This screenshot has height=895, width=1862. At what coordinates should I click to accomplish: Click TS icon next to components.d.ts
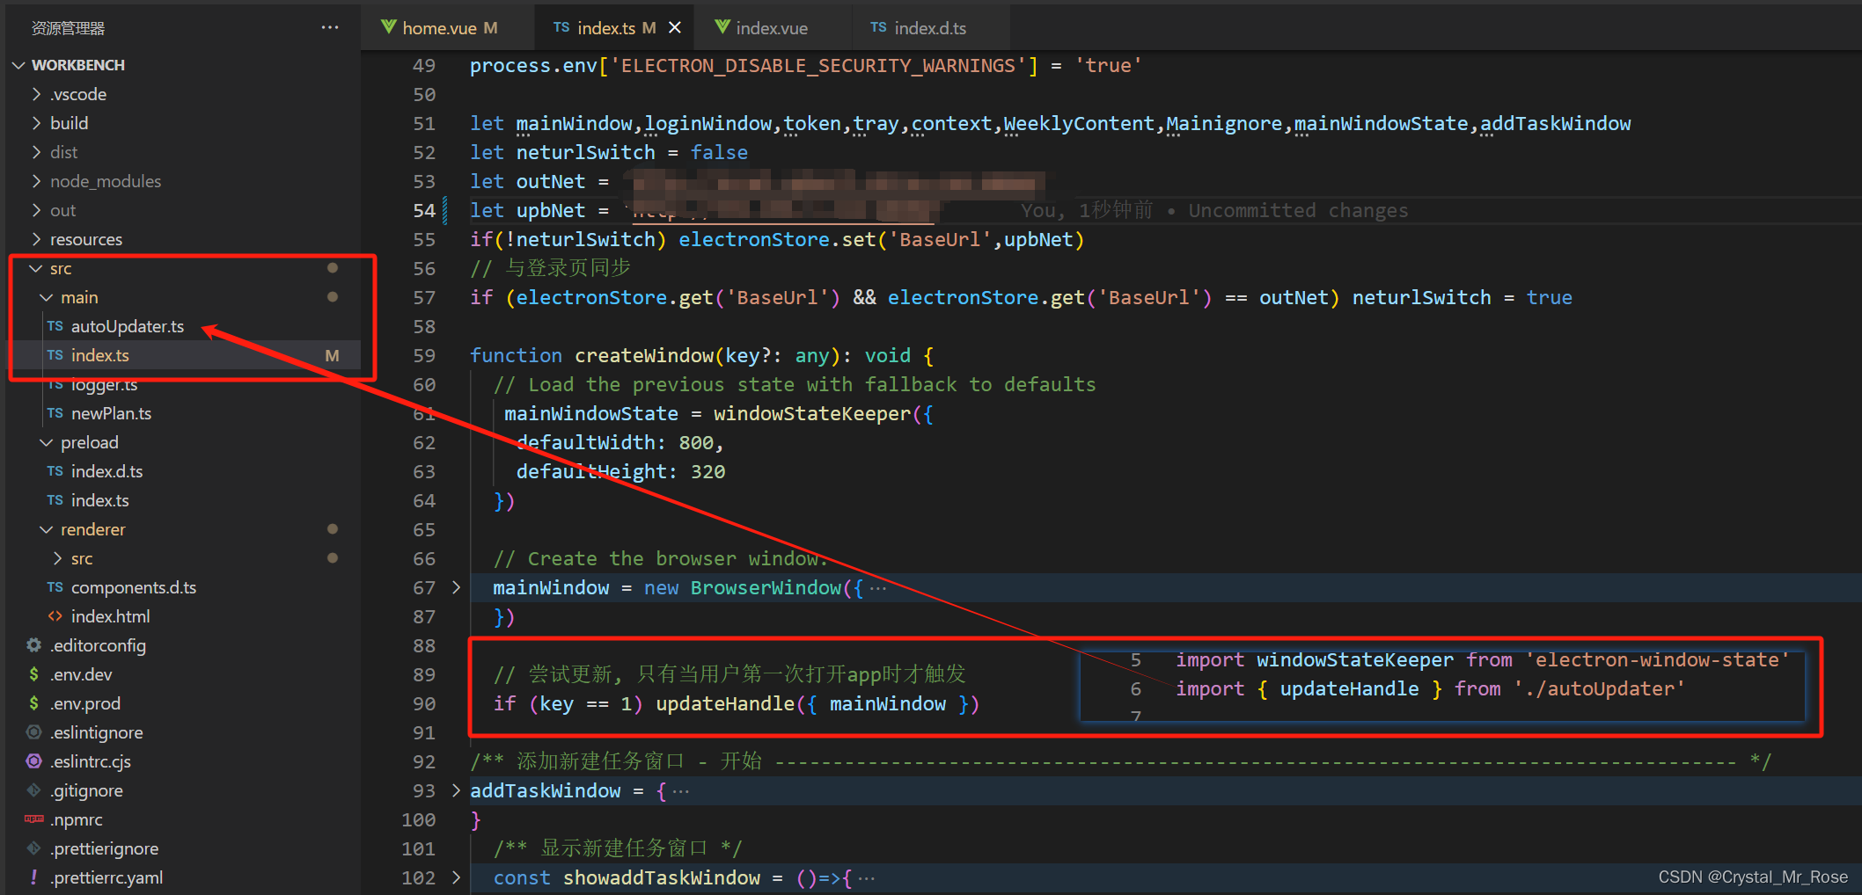[x=55, y=586]
